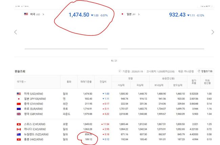Click the Switzerland flag icon in table
This screenshot has width=220, height=145.
[x=19, y=124]
